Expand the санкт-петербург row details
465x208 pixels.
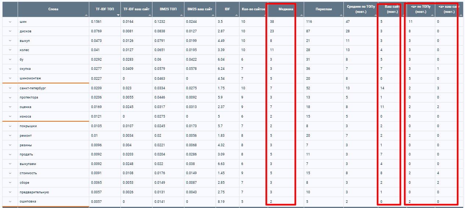tap(10, 88)
